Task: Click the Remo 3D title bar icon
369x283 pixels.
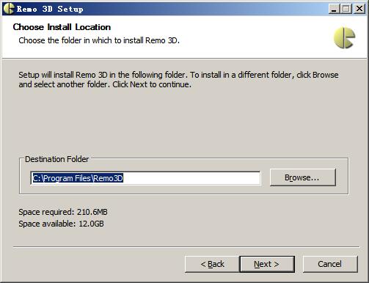Action: [9, 9]
